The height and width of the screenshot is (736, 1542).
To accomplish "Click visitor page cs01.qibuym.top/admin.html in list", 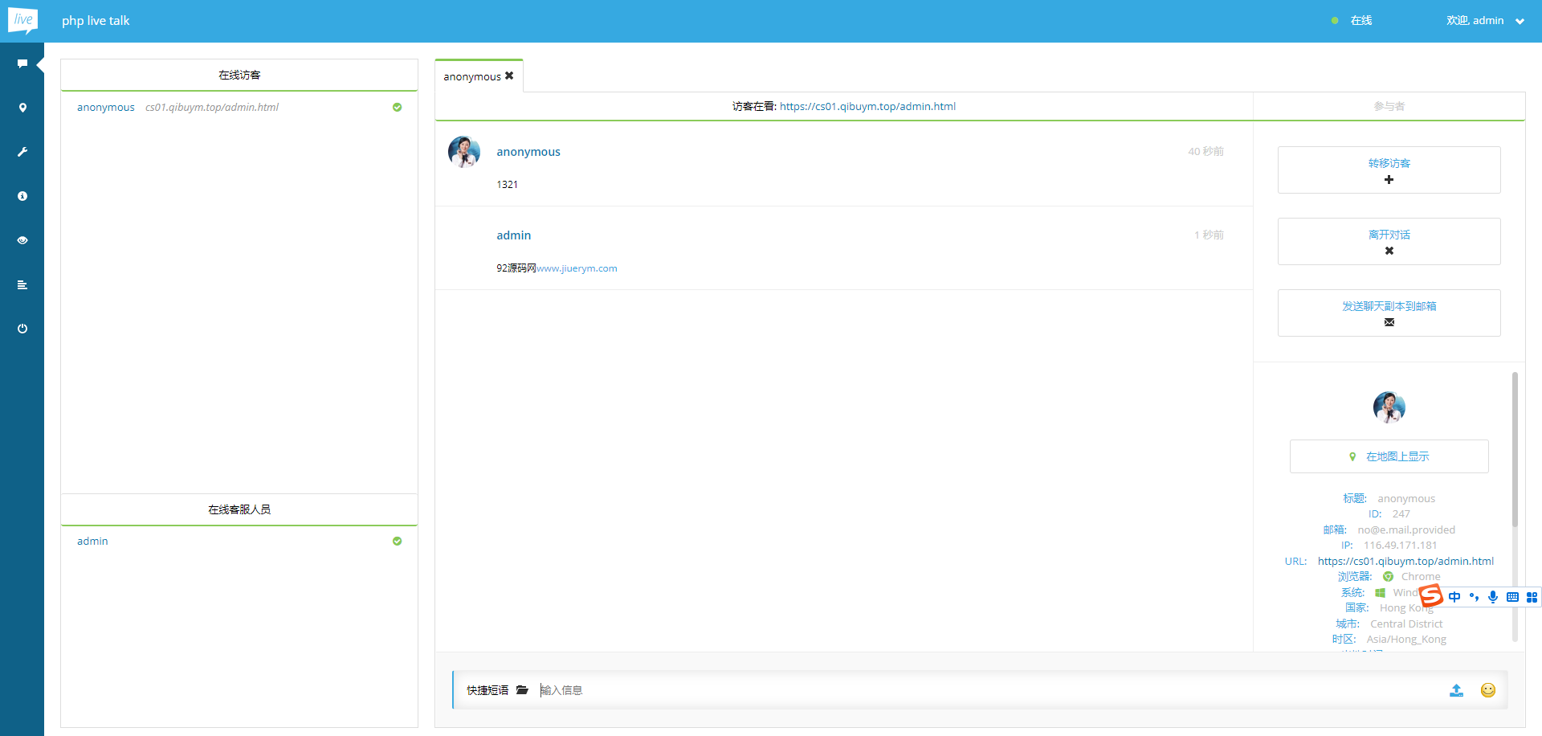I will click(212, 107).
